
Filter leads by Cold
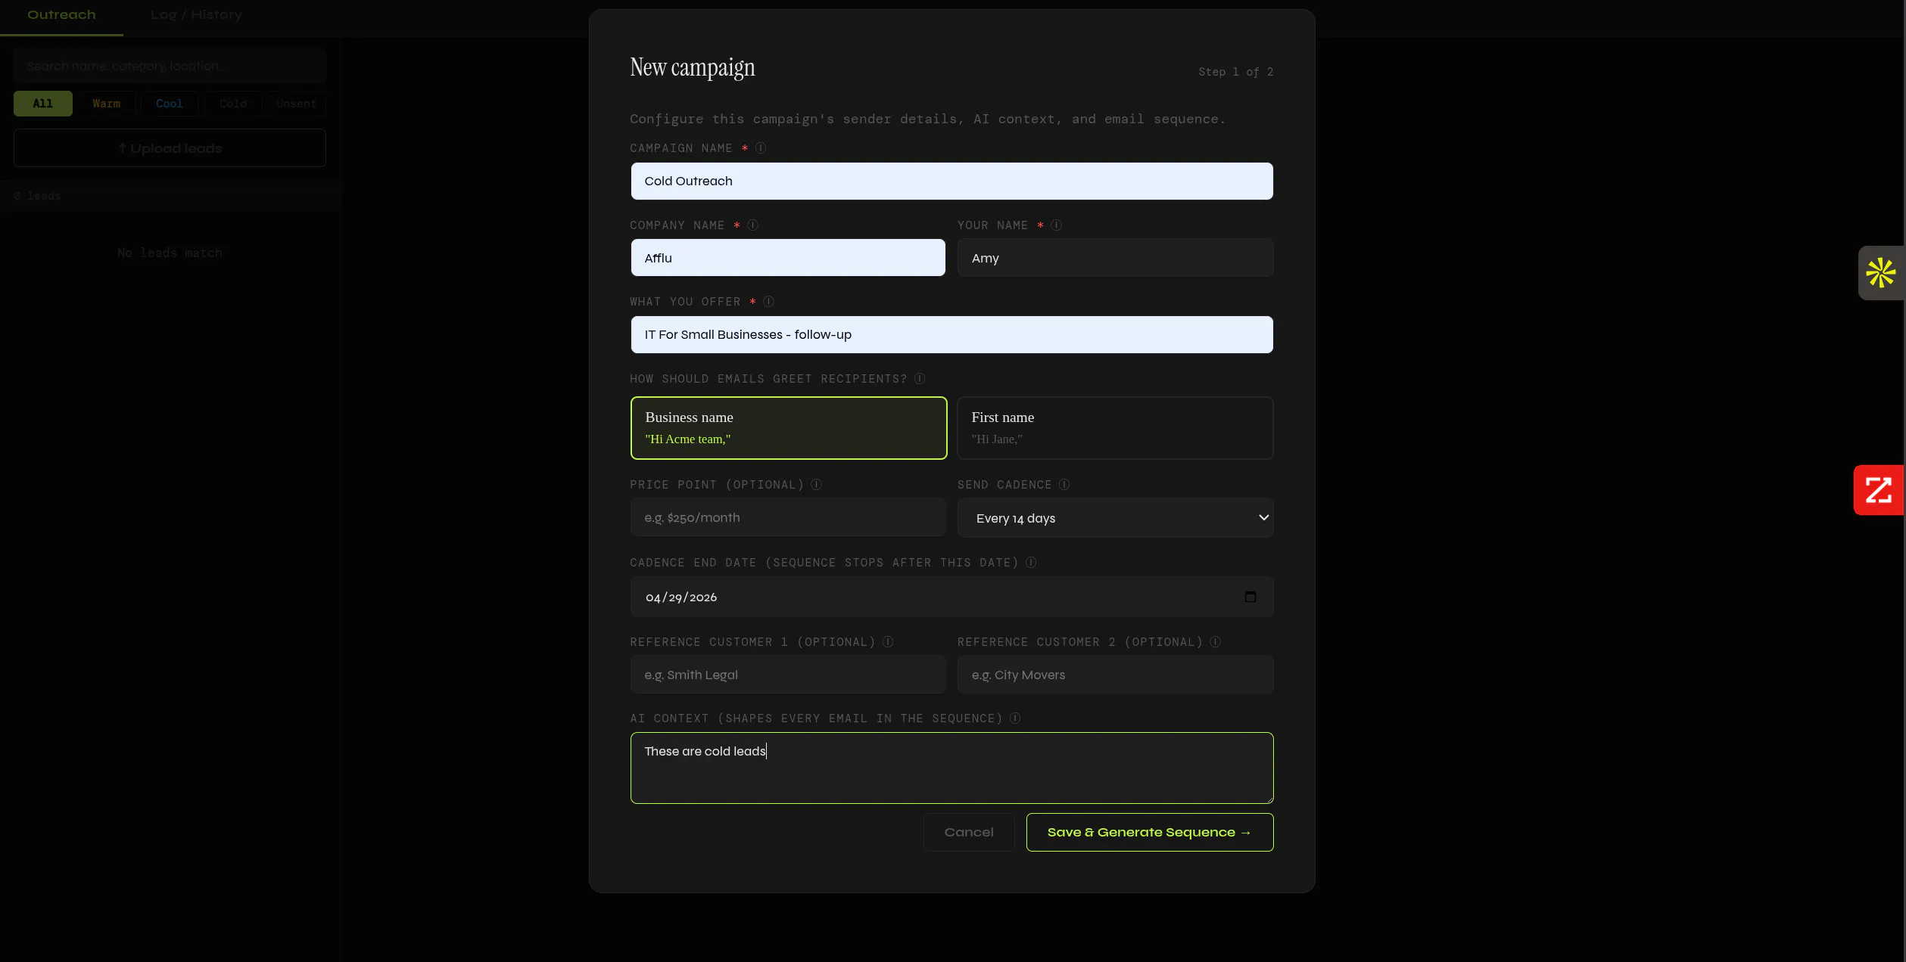coord(232,104)
